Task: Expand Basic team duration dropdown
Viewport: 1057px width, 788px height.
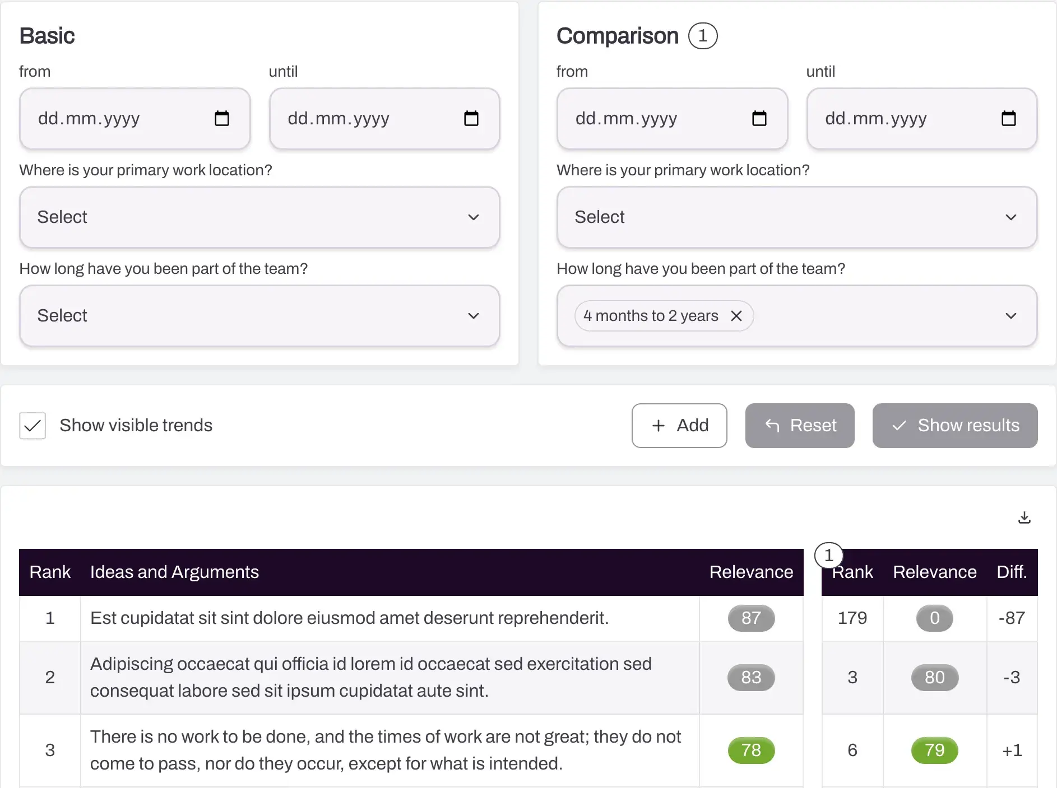Action: click(x=259, y=316)
